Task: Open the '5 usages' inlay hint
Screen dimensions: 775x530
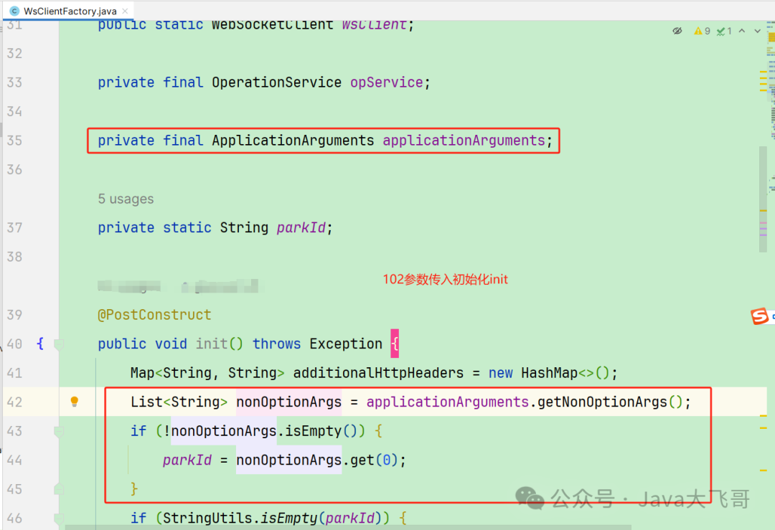Action: (126, 199)
